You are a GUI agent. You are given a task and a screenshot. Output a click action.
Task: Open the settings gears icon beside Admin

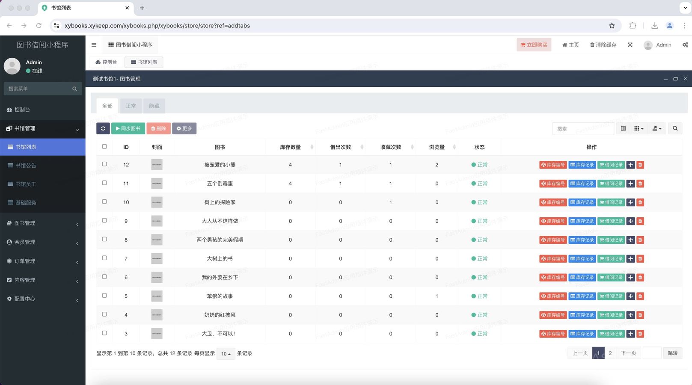tap(685, 45)
